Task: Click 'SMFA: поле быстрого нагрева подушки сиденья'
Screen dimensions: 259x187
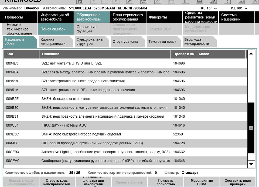Action: click(x=81, y=134)
